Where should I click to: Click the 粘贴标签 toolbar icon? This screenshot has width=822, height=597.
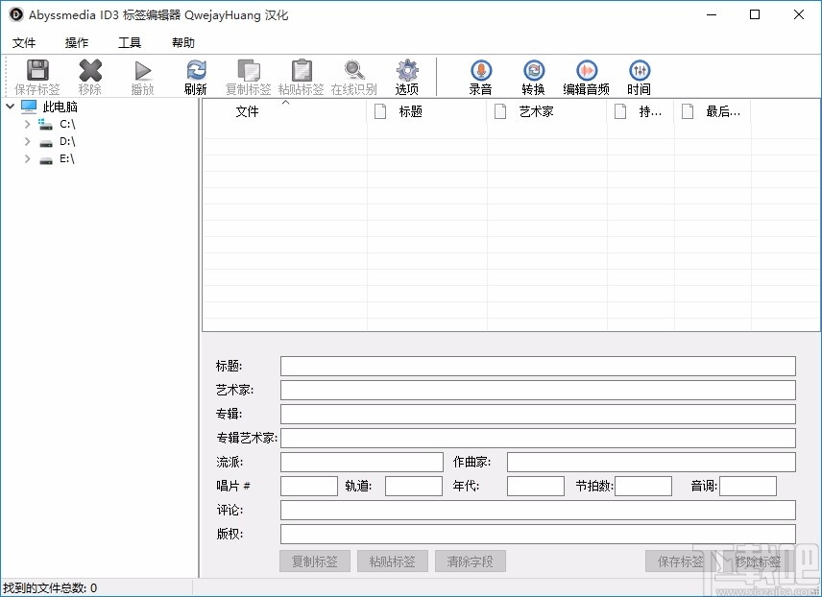click(301, 69)
